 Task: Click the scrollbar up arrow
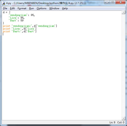click(123, 12)
